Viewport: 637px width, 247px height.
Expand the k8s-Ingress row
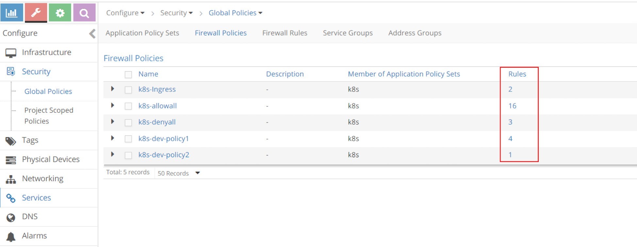click(112, 89)
